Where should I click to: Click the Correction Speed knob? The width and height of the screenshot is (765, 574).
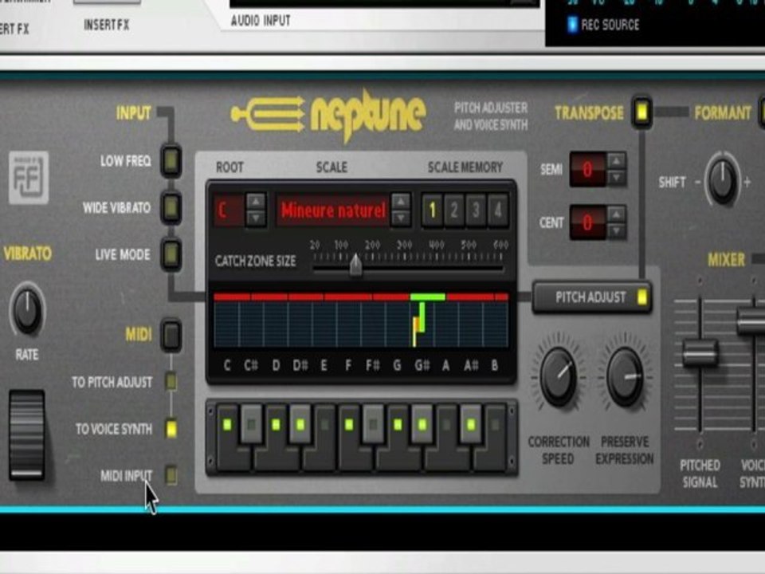point(558,377)
